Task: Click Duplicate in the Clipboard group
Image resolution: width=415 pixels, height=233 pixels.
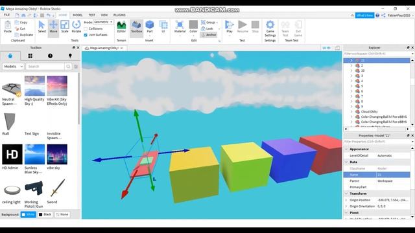Action: pyautogui.click(x=24, y=34)
